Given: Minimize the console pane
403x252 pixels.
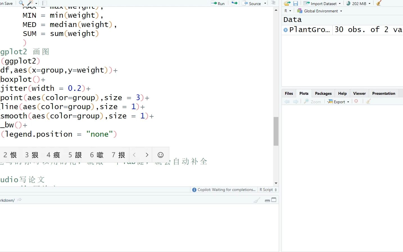Looking at the screenshot, I should [x=267, y=200].
